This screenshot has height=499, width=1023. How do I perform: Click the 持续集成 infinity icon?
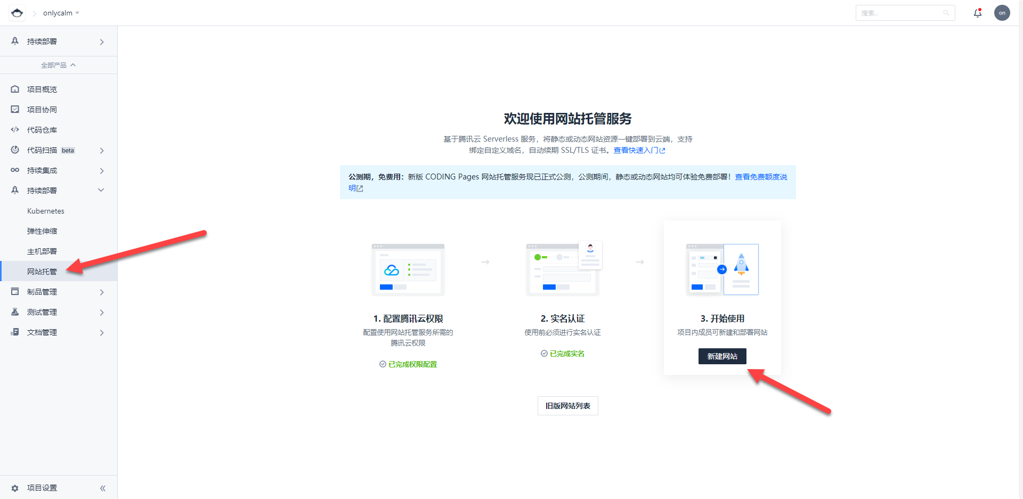(x=15, y=170)
